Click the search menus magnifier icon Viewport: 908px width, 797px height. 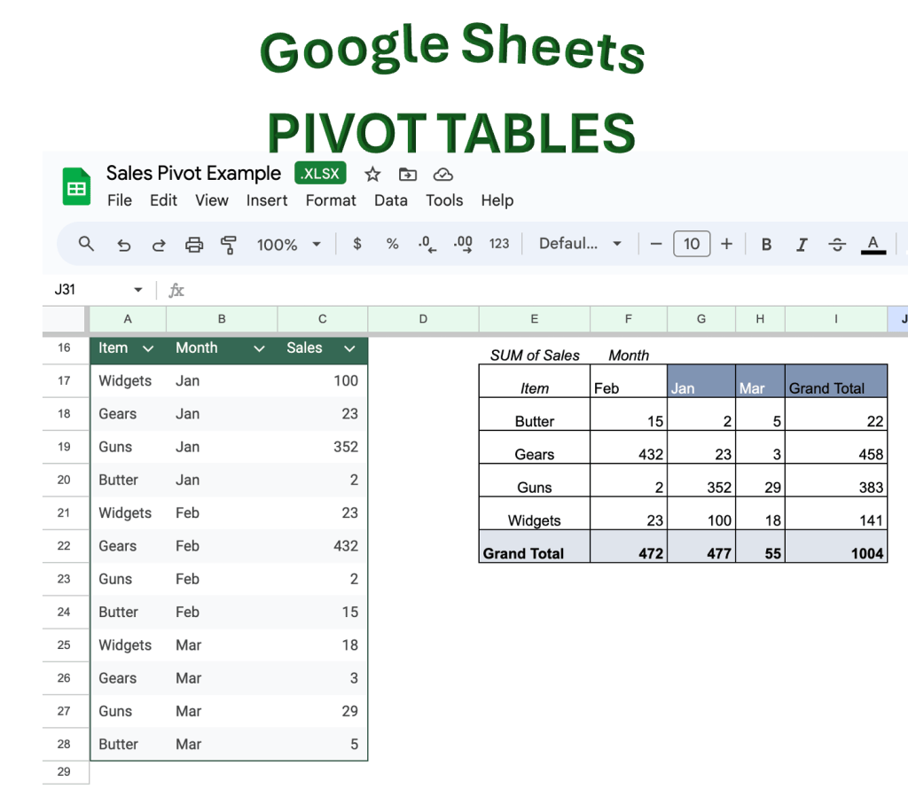pos(86,244)
